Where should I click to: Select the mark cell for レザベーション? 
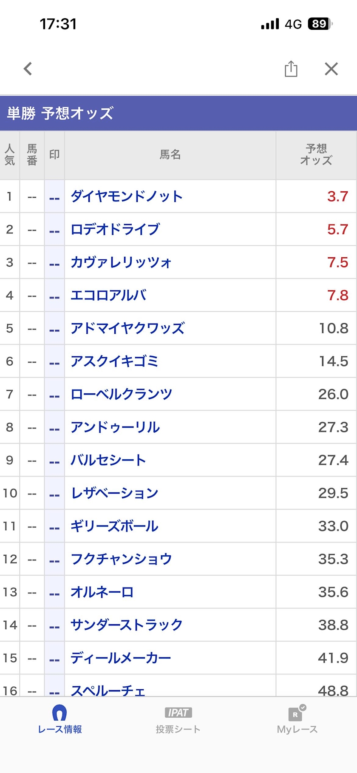click(54, 493)
